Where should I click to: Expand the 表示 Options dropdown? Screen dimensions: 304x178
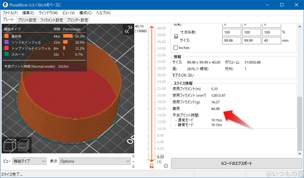click(x=95, y=161)
